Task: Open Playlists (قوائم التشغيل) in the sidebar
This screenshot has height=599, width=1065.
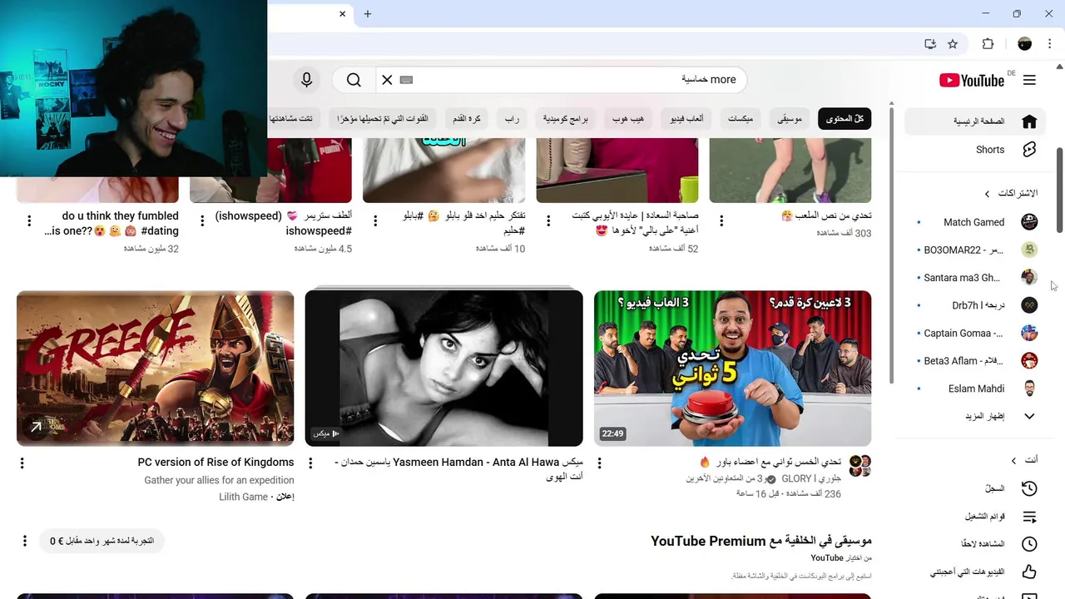Action: tap(975, 517)
